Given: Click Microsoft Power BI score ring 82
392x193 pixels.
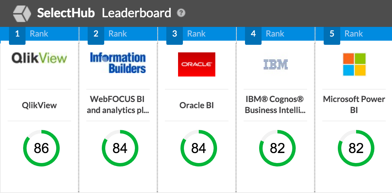Looking at the screenshot, I should click(356, 148).
